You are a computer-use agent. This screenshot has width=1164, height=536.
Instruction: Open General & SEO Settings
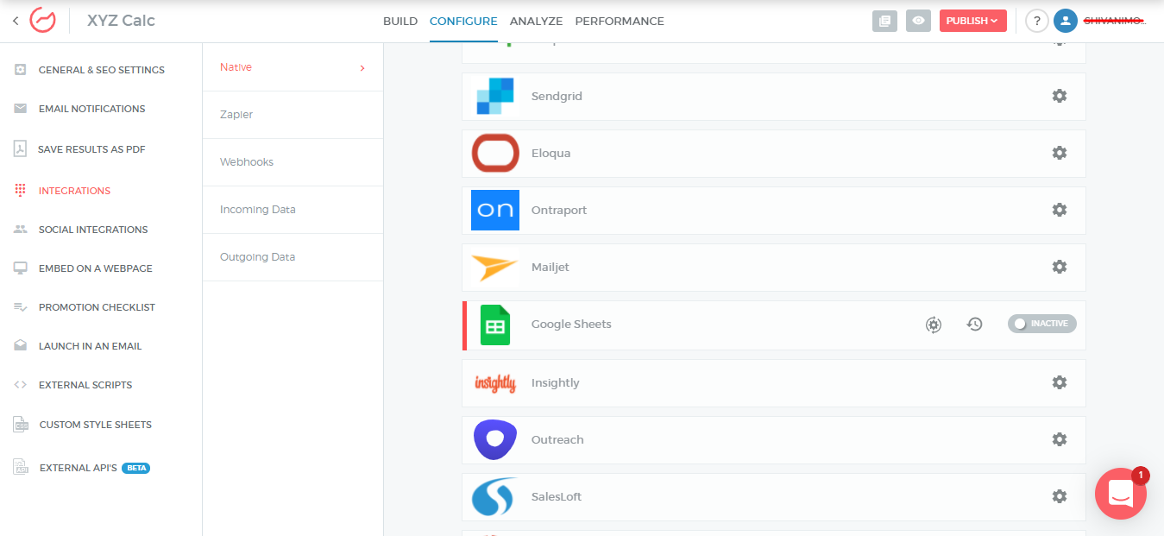click(101, 70)
